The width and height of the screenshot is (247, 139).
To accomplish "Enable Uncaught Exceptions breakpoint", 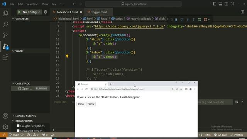I will 18,131.
